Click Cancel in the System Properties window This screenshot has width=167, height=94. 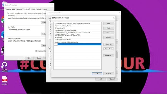[39, 58]
